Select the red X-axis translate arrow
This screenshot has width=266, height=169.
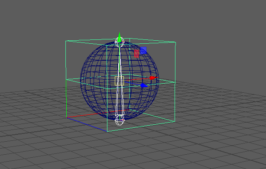tap(154, 78)
